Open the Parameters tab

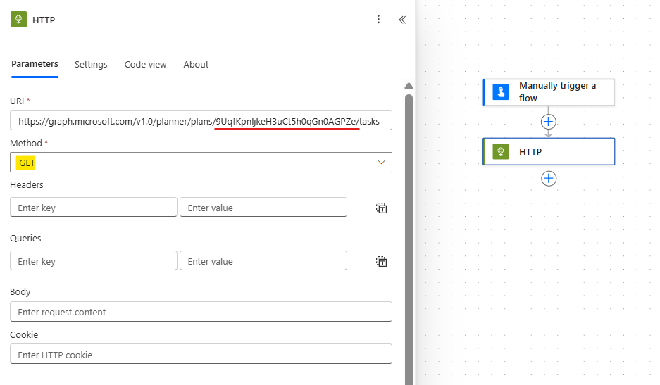35,64
